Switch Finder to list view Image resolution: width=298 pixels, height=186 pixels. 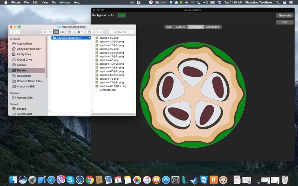[x=50, y=32]
